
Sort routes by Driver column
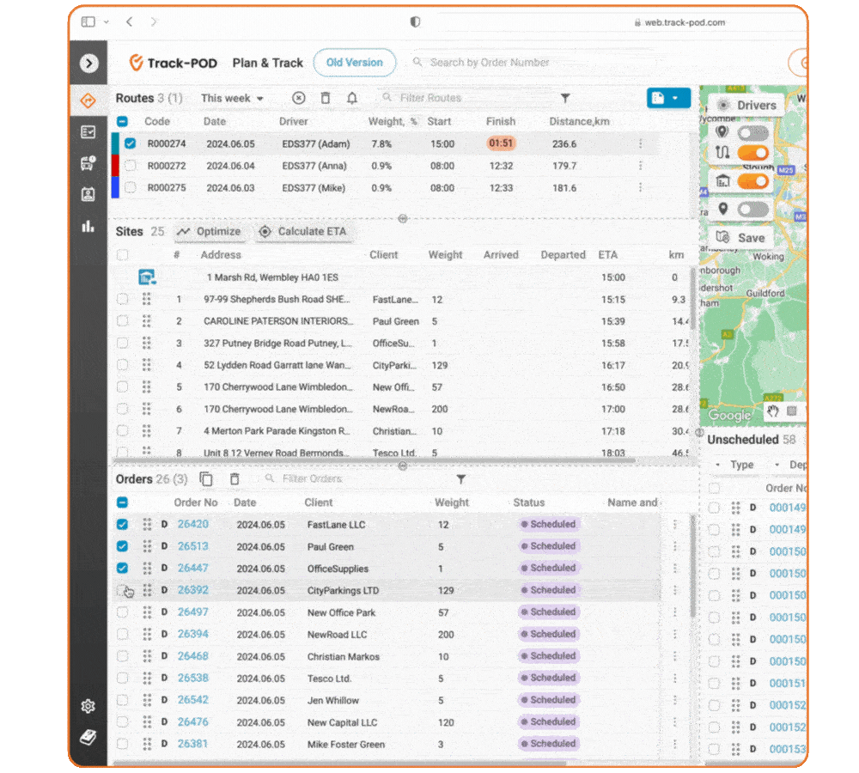pos(293,122)
